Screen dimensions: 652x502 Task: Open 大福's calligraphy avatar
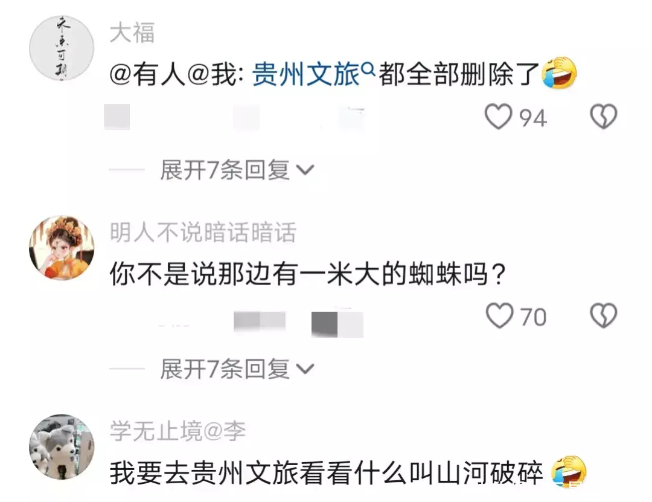point(62,48)
